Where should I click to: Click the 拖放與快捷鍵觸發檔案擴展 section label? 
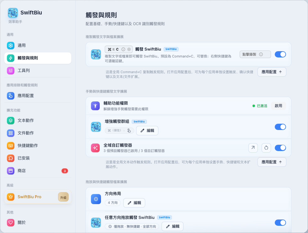point(106,182)
